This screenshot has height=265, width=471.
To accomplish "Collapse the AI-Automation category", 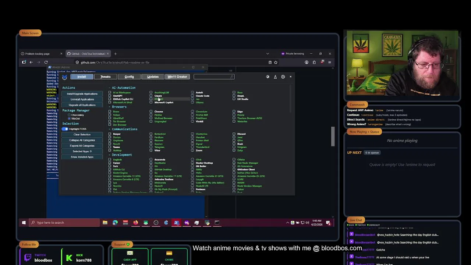I will click(x=122, y=88).
